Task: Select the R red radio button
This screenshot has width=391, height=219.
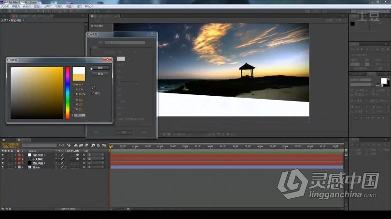Action: click(x=74, y=100)
